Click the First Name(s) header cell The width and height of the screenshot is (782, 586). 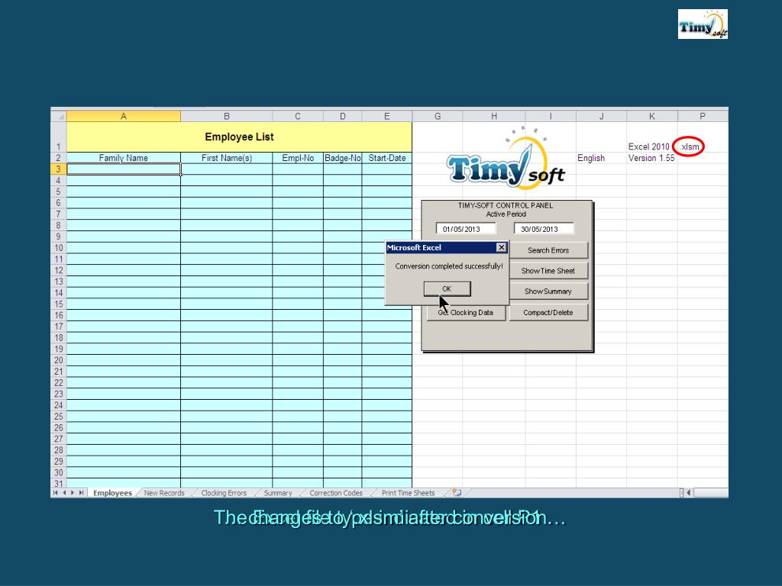point(226,158)
